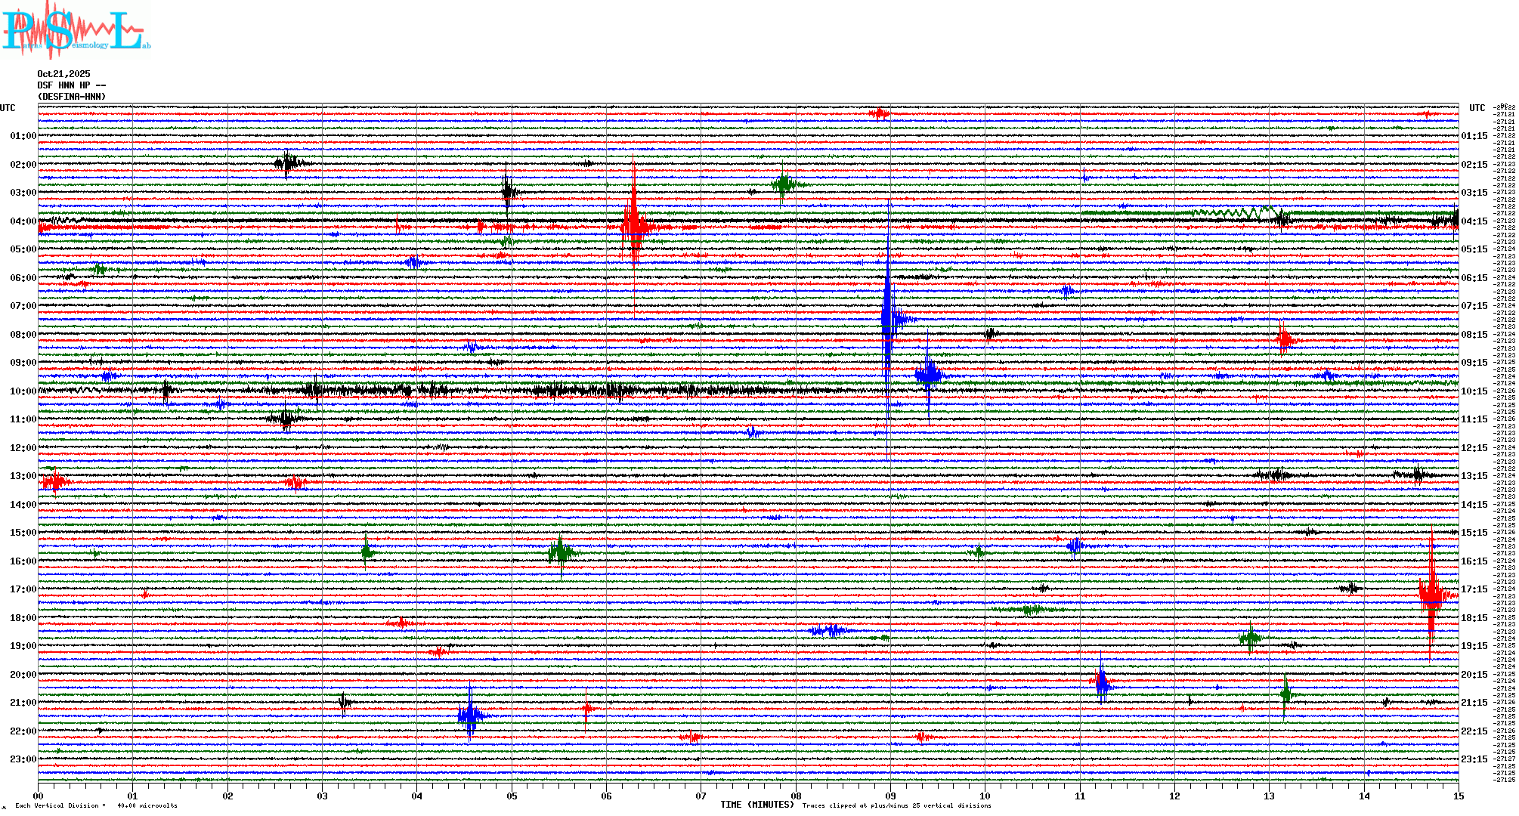Click the (DESFINA-HNN) station name label
This screenshot has height=816, width=1519.
[x=72, y=97]
